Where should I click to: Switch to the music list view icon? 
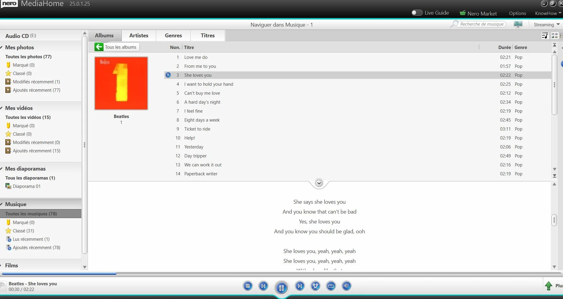click(545, 36)
